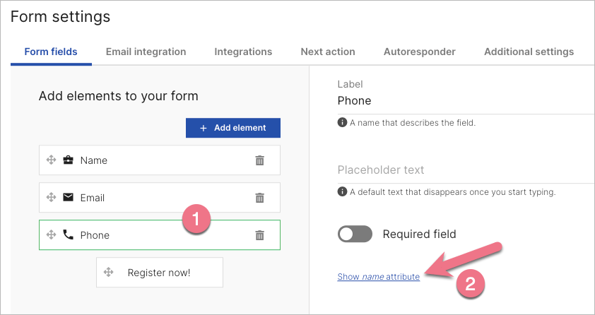Click the Label info icon

pyautogui.click(x=342, y=122)
